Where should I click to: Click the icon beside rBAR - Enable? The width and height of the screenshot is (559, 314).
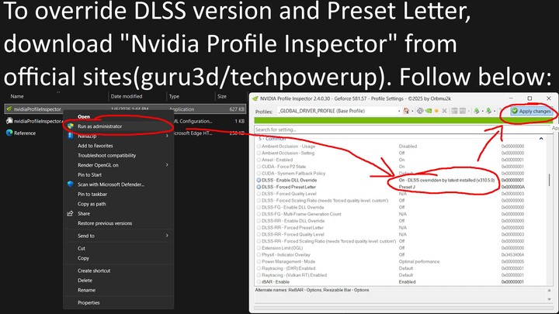click(x=259, y=282)
